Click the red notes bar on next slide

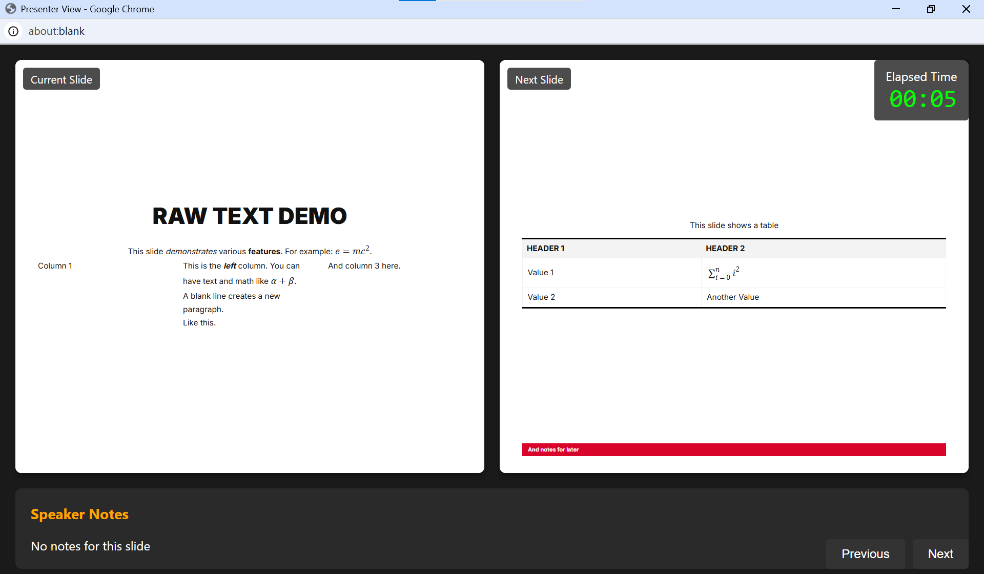[733, 449]
